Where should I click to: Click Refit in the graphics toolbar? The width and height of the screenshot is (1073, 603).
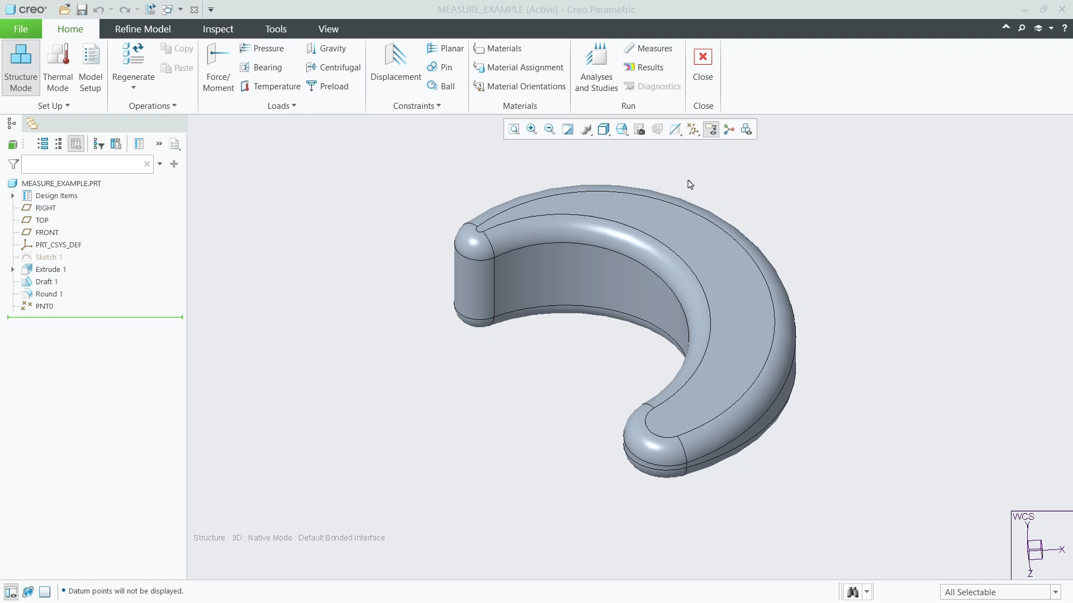click(514, 130)
